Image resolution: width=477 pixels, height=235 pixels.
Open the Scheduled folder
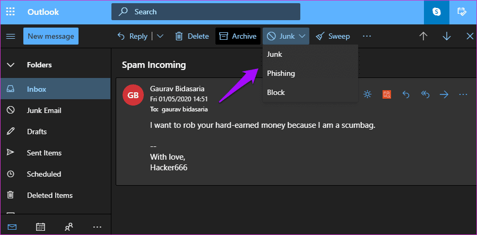[55, 174]
